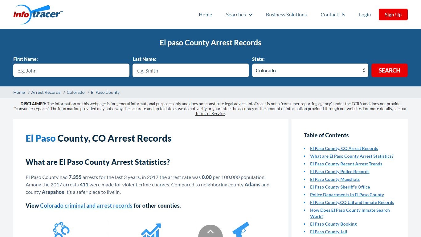Jump to El Paso County Sheriff's Office
421x237 pixels.
tap(340, 187)
